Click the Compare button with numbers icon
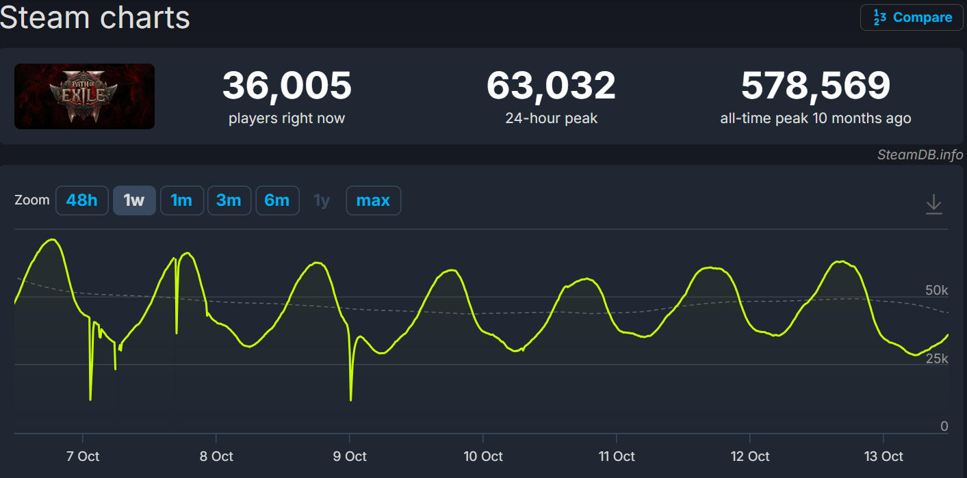Image resolution: width=967 pixels, height=478 pixels. pyautogui.click(x=912, y=18)
